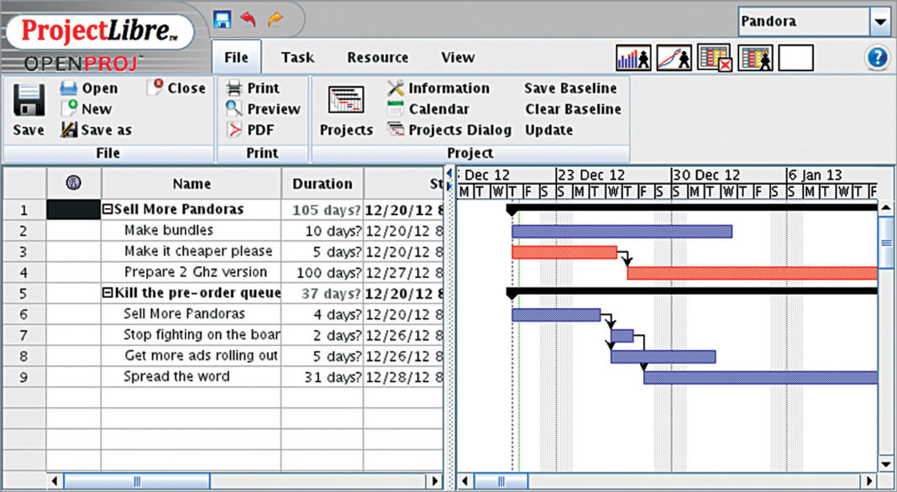This screenshot has width=897, height=492.
Task: Open the Resource ribbon tab
Action: point(377,58)
